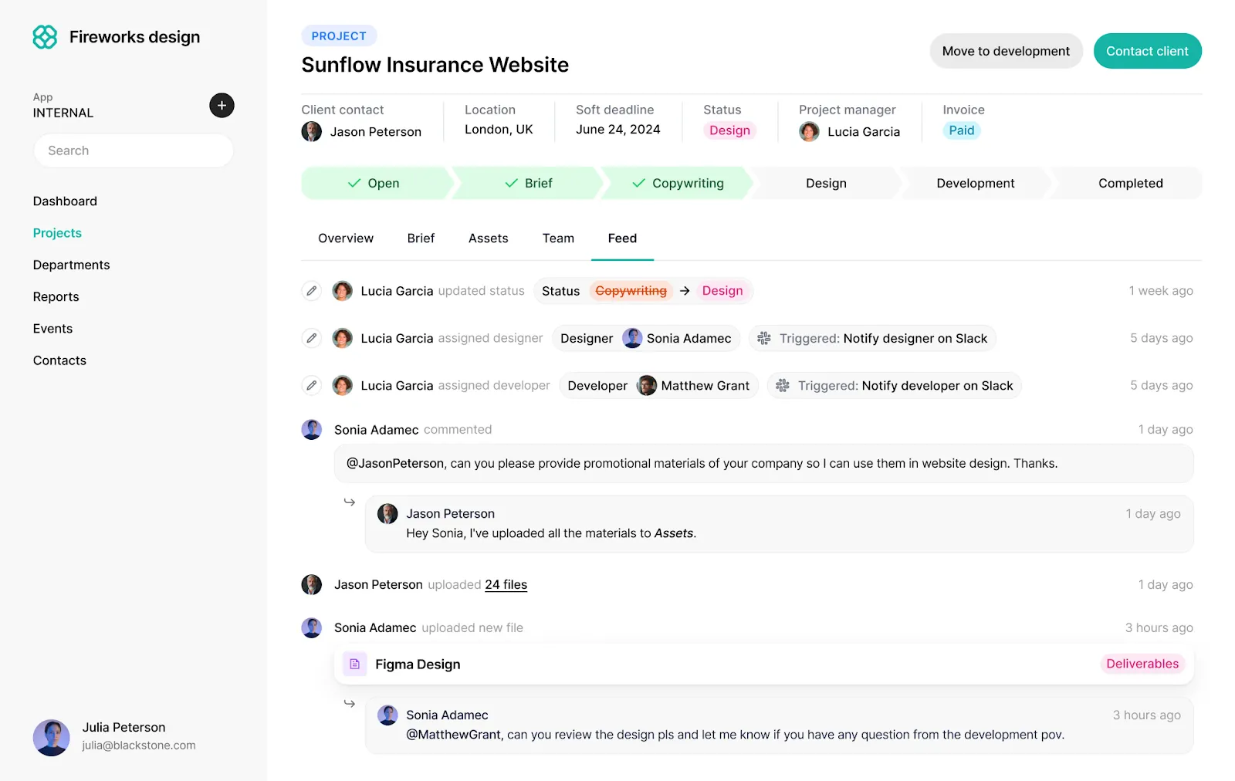Click Jason Peterson avatar under Client contact

point(312,131)
